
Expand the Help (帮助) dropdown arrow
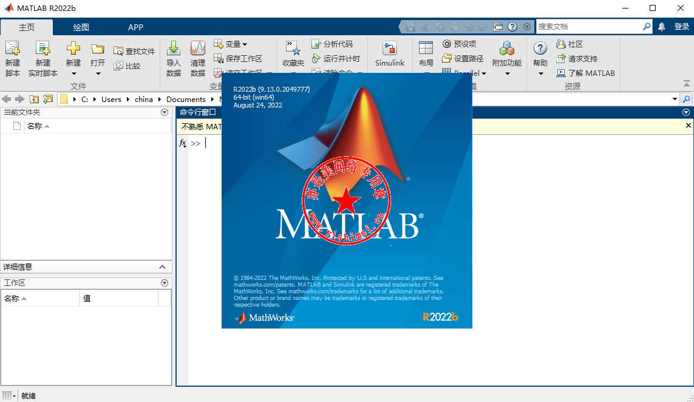point(540,73)
